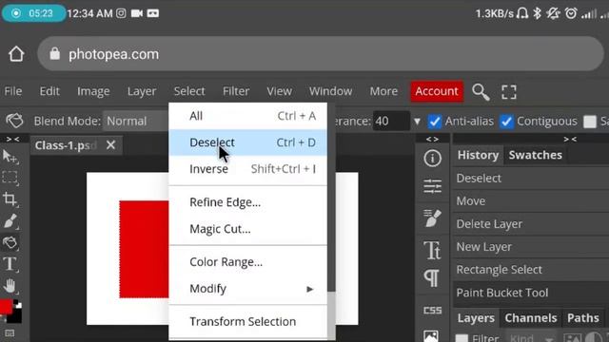Open Refine Edge dialog
The width and height of the screenshot is (609, 342).
pyautogui.click(x=247, y=202)
